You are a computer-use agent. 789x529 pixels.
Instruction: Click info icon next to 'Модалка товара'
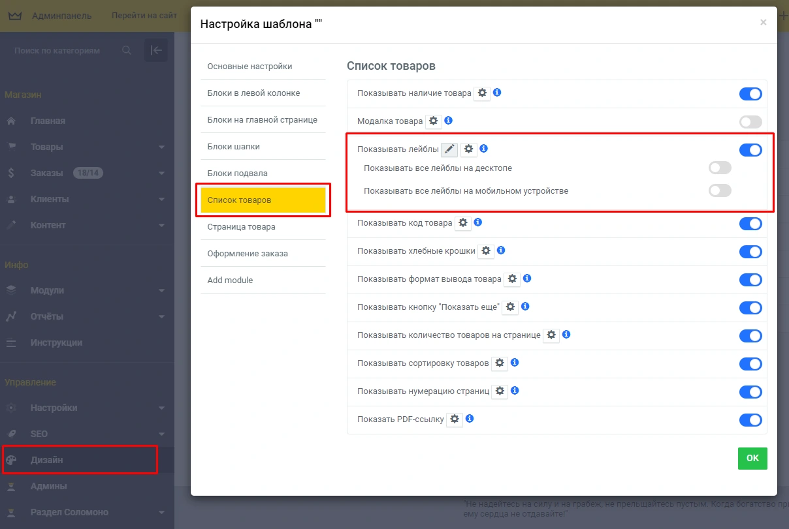click(x=449, y=121)
